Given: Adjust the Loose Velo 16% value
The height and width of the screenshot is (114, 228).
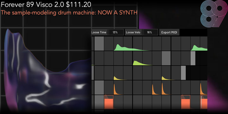Looking at the screenshot, I should (x=149, y=32).
